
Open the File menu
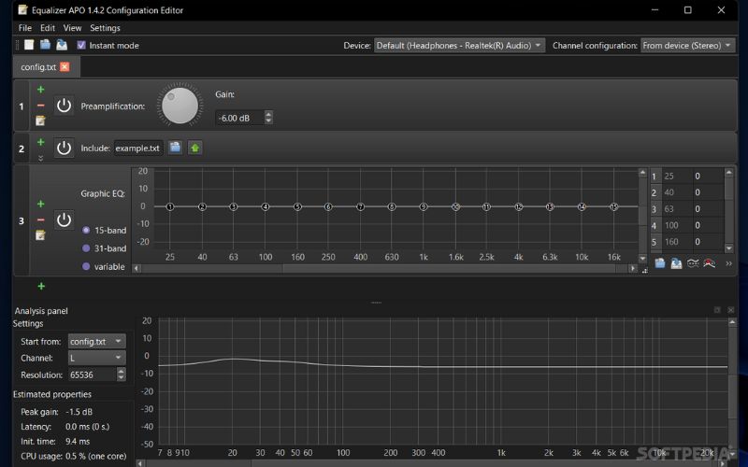[x=25, y=28]
